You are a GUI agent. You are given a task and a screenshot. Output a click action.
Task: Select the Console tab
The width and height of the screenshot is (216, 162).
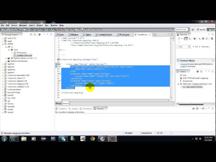[x=100, y=109]
